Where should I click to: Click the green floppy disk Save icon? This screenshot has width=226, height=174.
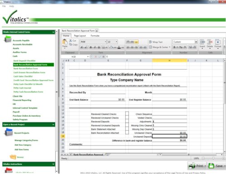(x=211, y=166)
